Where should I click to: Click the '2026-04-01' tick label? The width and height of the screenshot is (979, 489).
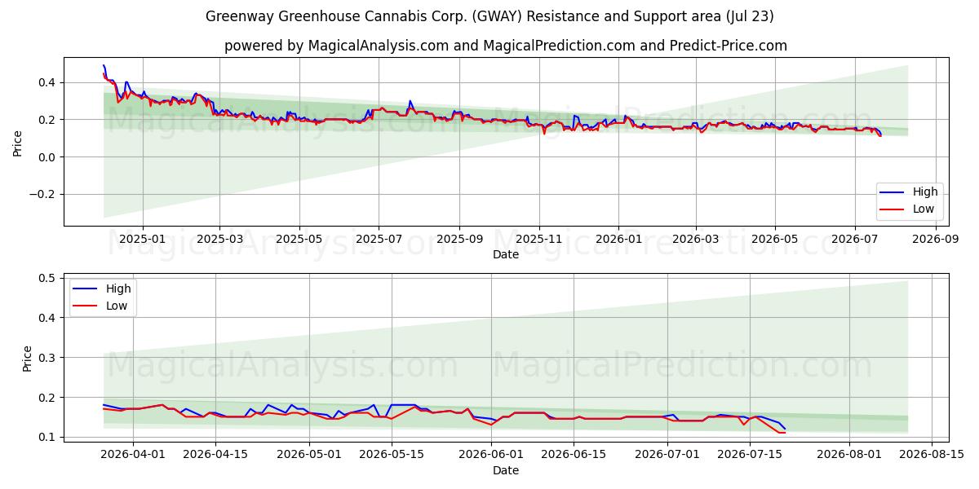click(x=133, y=455)
